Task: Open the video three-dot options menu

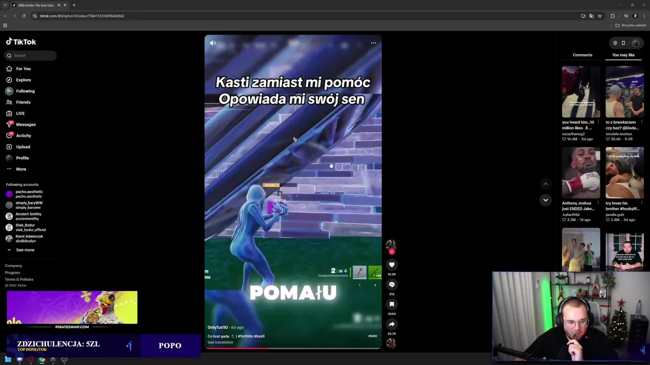Action: (x=373, y=43)
